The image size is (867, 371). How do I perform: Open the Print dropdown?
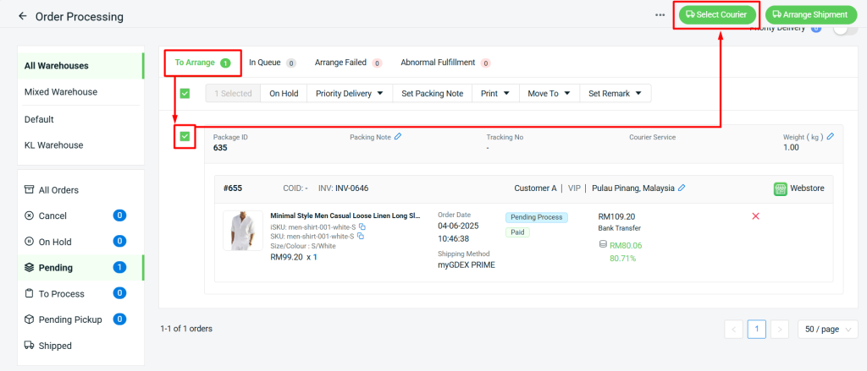[495, 93]
